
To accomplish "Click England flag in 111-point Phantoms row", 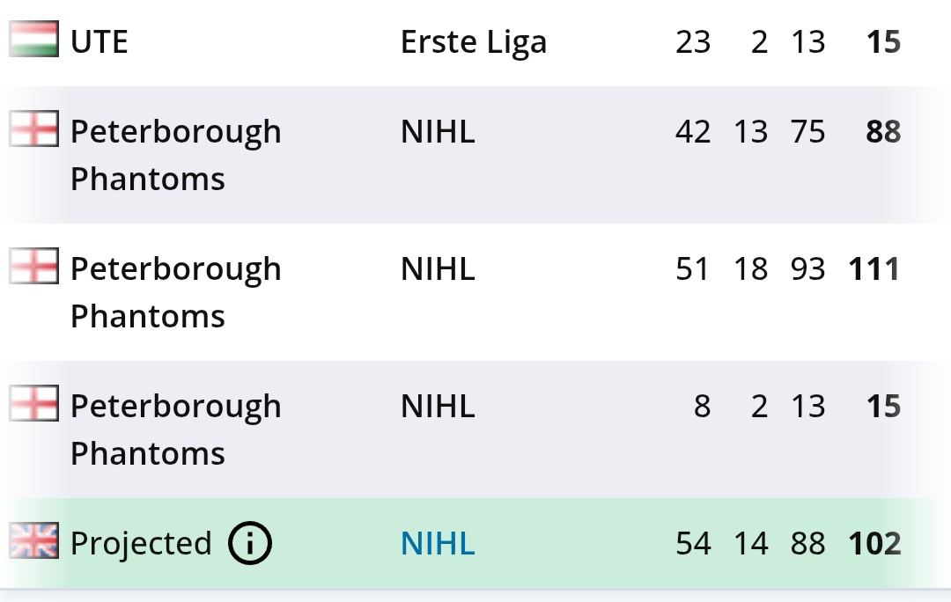I will (x=34, y=266).
